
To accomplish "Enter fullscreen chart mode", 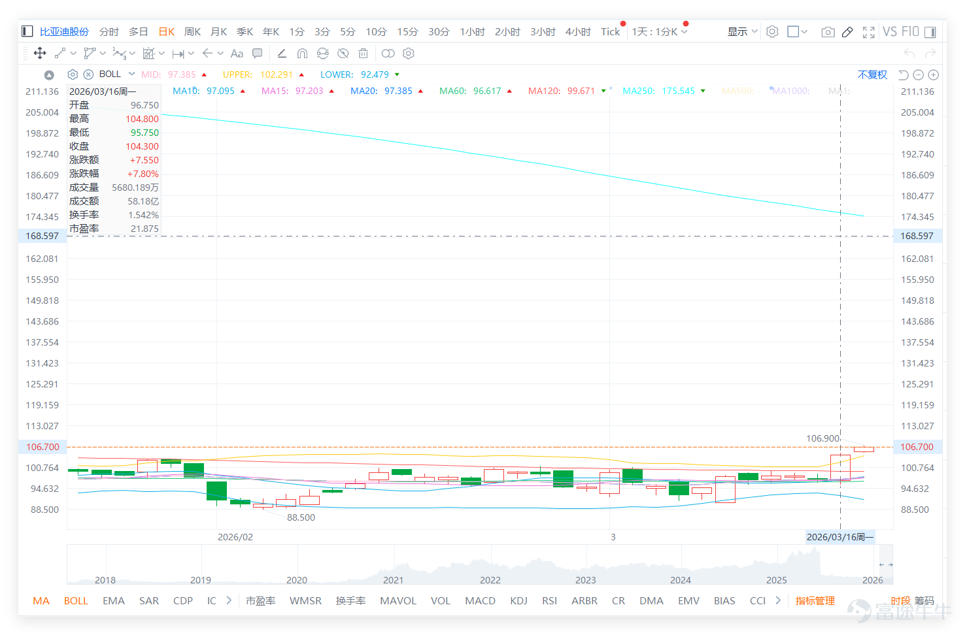I will [x=869, y=32].
